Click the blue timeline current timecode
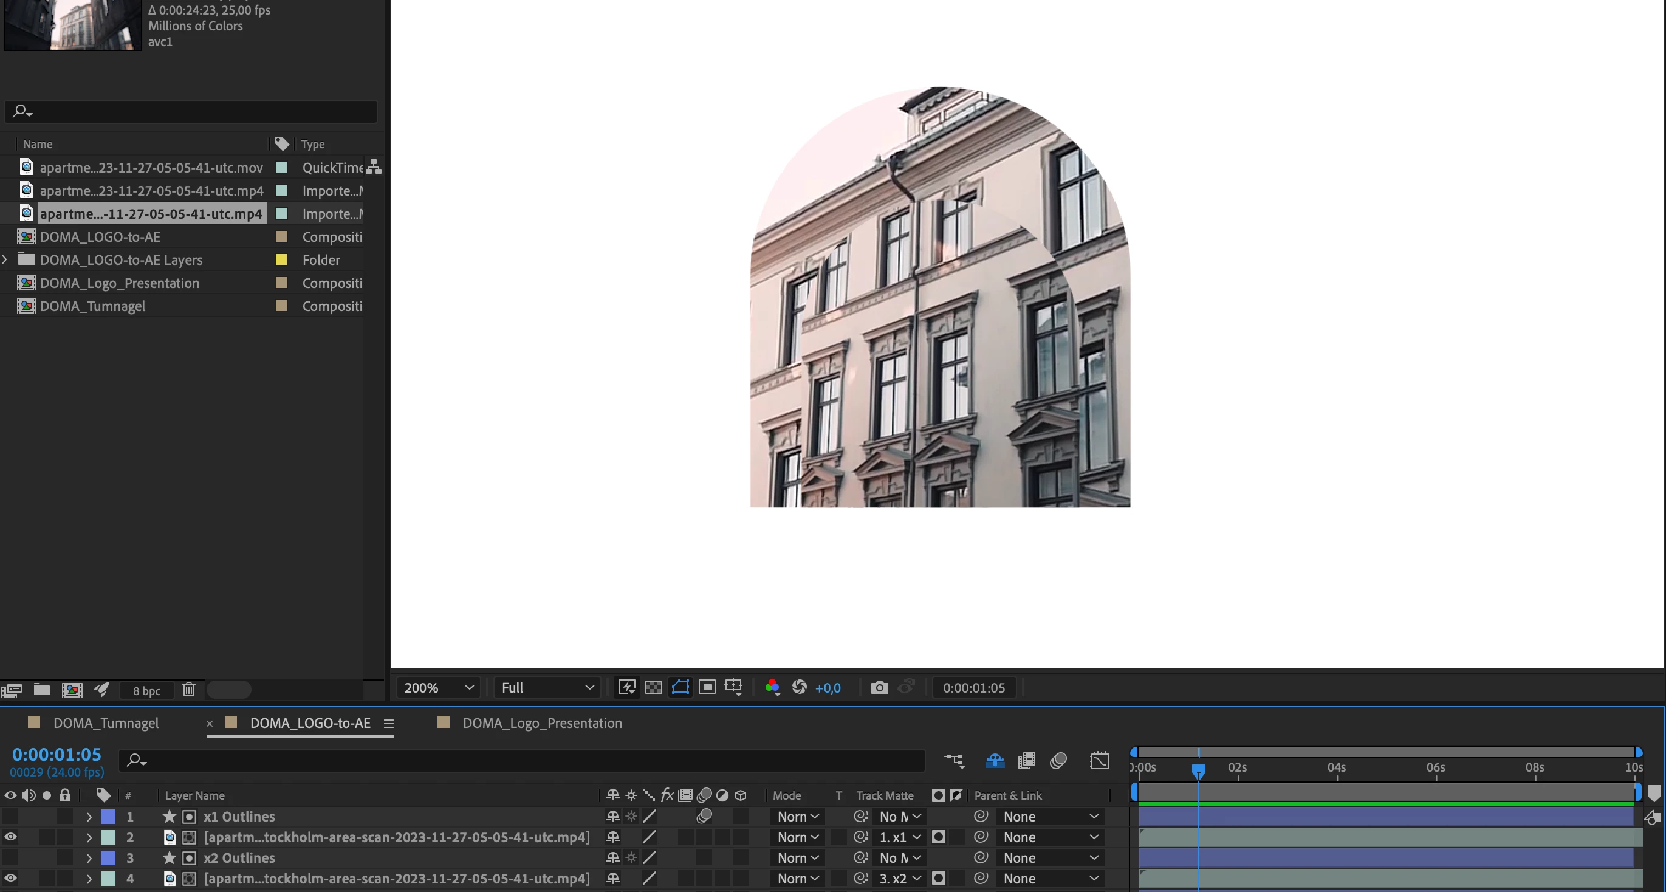This screenshot has height=892, width=1666. click(57, 754)
